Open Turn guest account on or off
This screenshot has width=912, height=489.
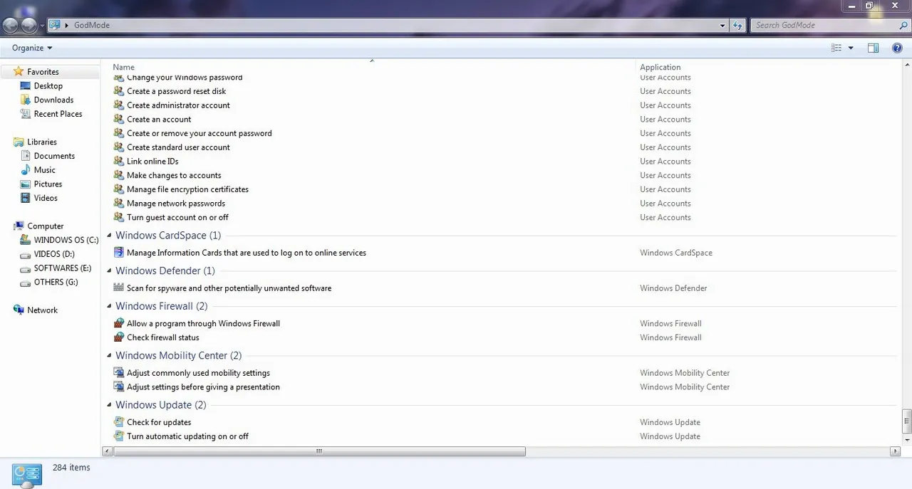177,217
